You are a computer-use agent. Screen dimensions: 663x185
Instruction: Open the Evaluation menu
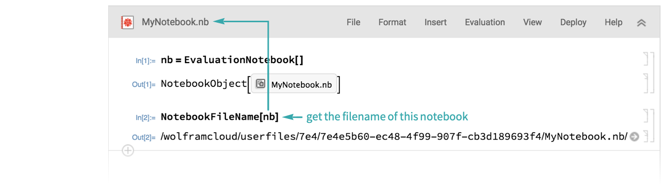(x=485, y=22)
